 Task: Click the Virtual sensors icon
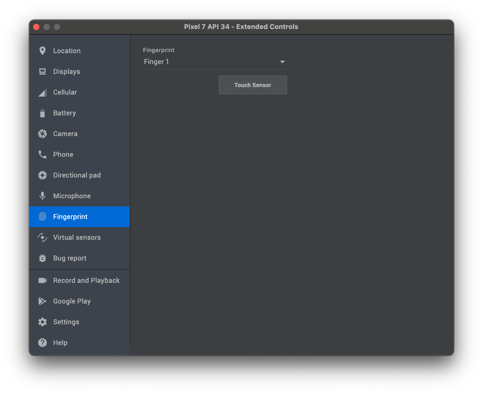tap(42, 237)
